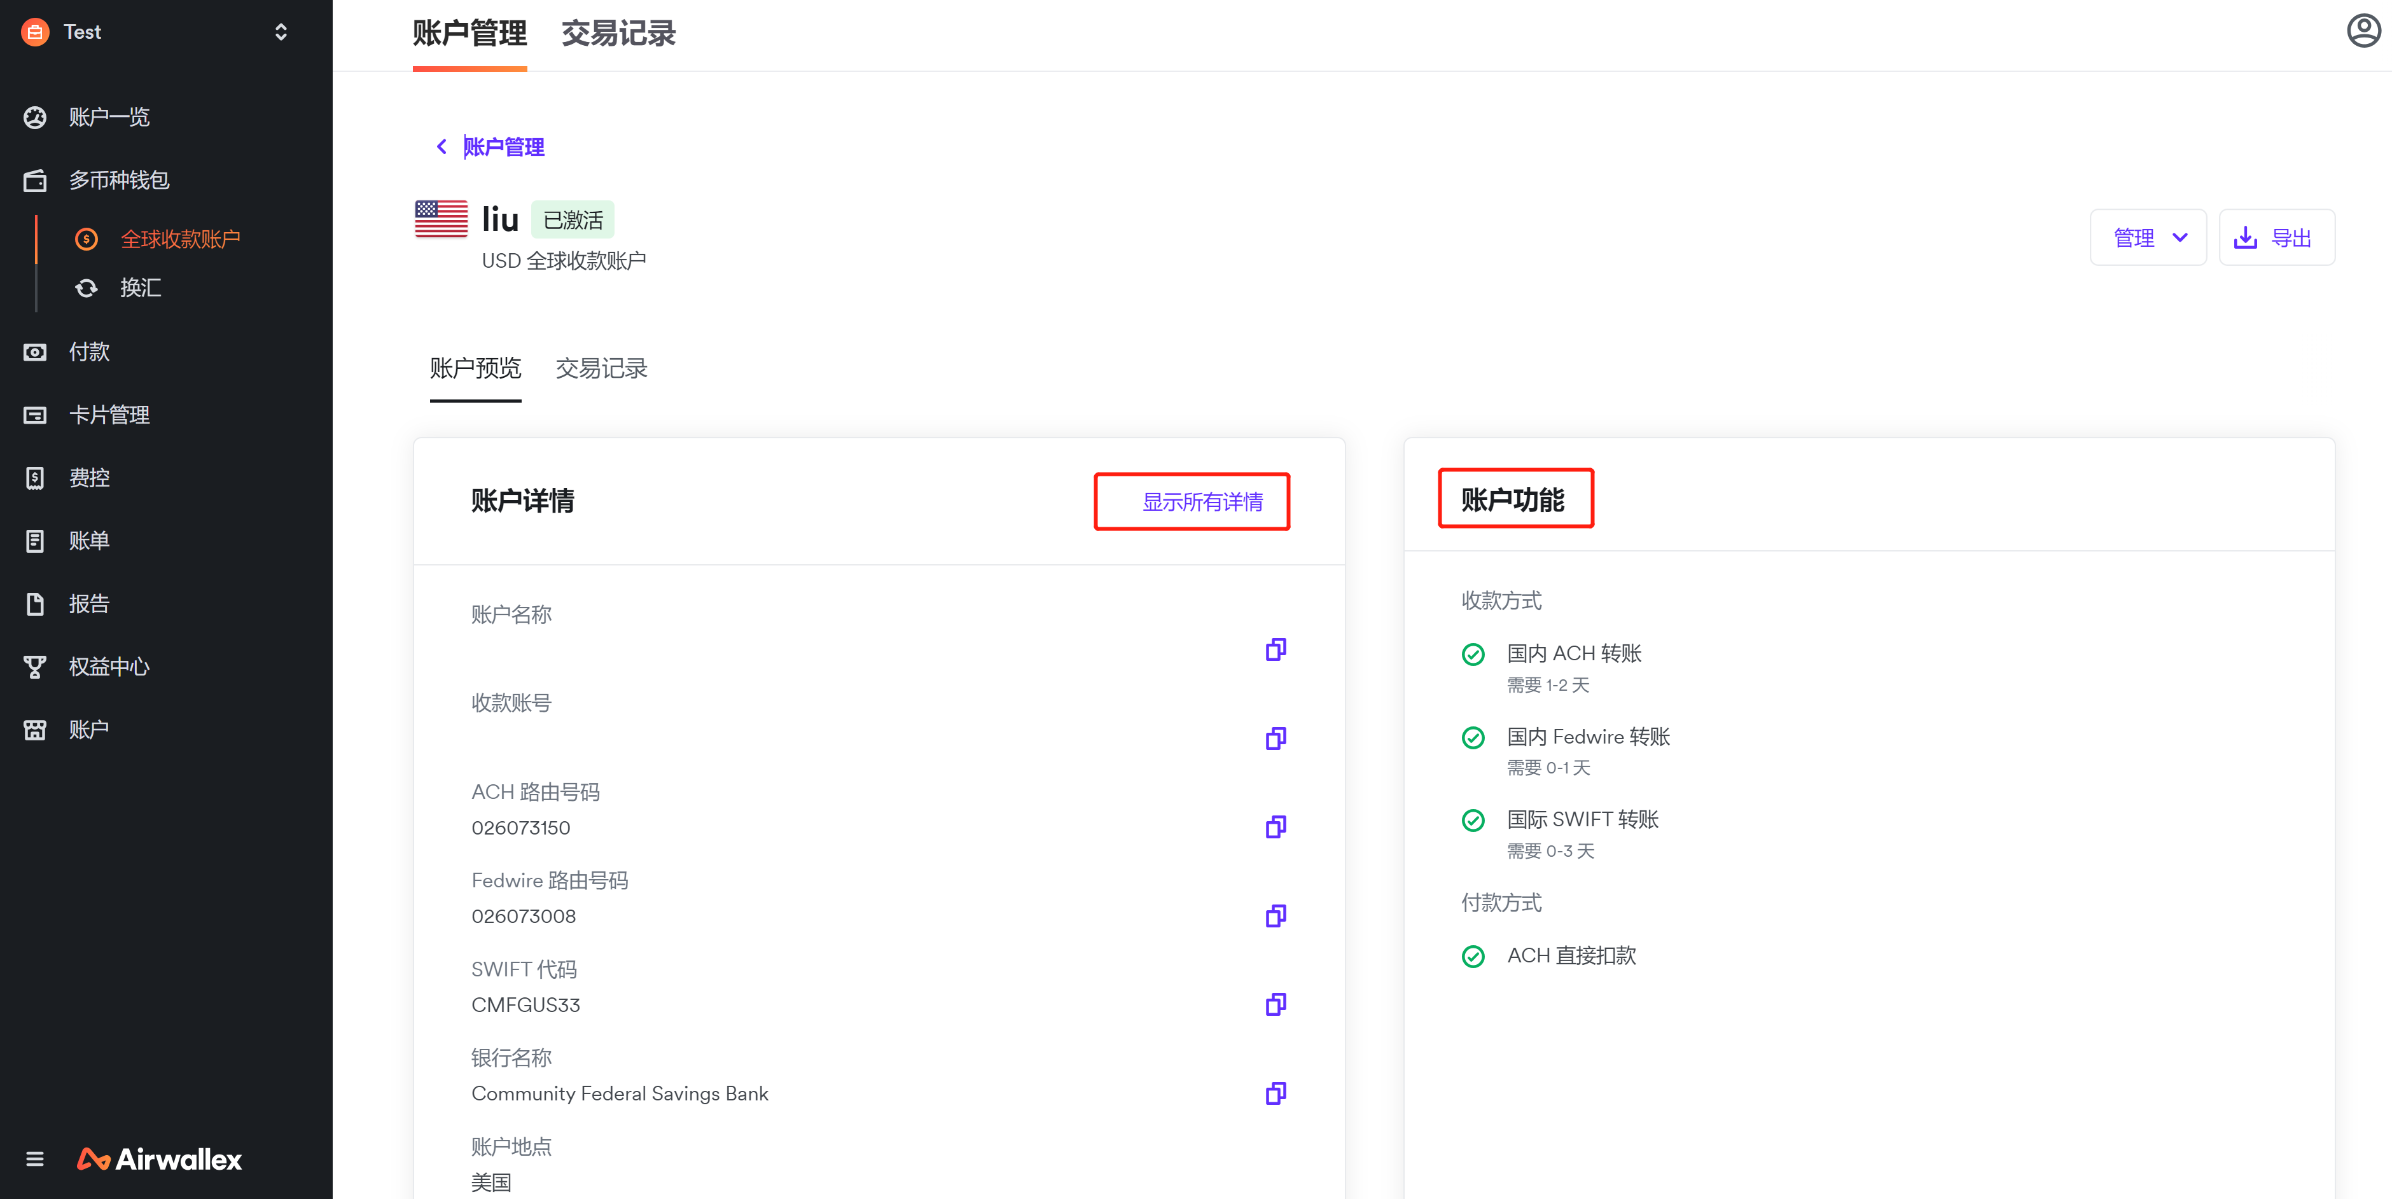
Task: Collapse the sidebar with hamburger icon
Action: [x=35, y=1159]
